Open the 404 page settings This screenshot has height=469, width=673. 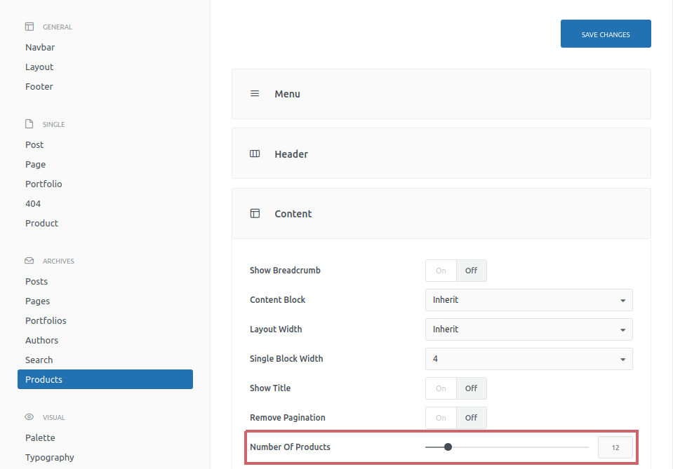32,203
